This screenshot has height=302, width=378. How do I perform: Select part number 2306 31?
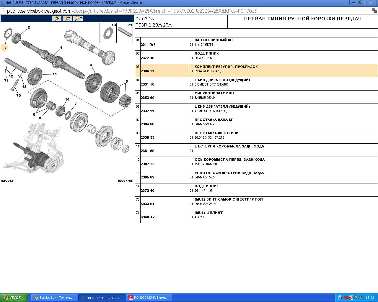[x=147, y=71]
